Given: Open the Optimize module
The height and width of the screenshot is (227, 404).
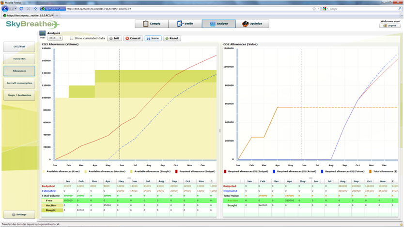Looking at the screenshot, I should coord(252,24).
